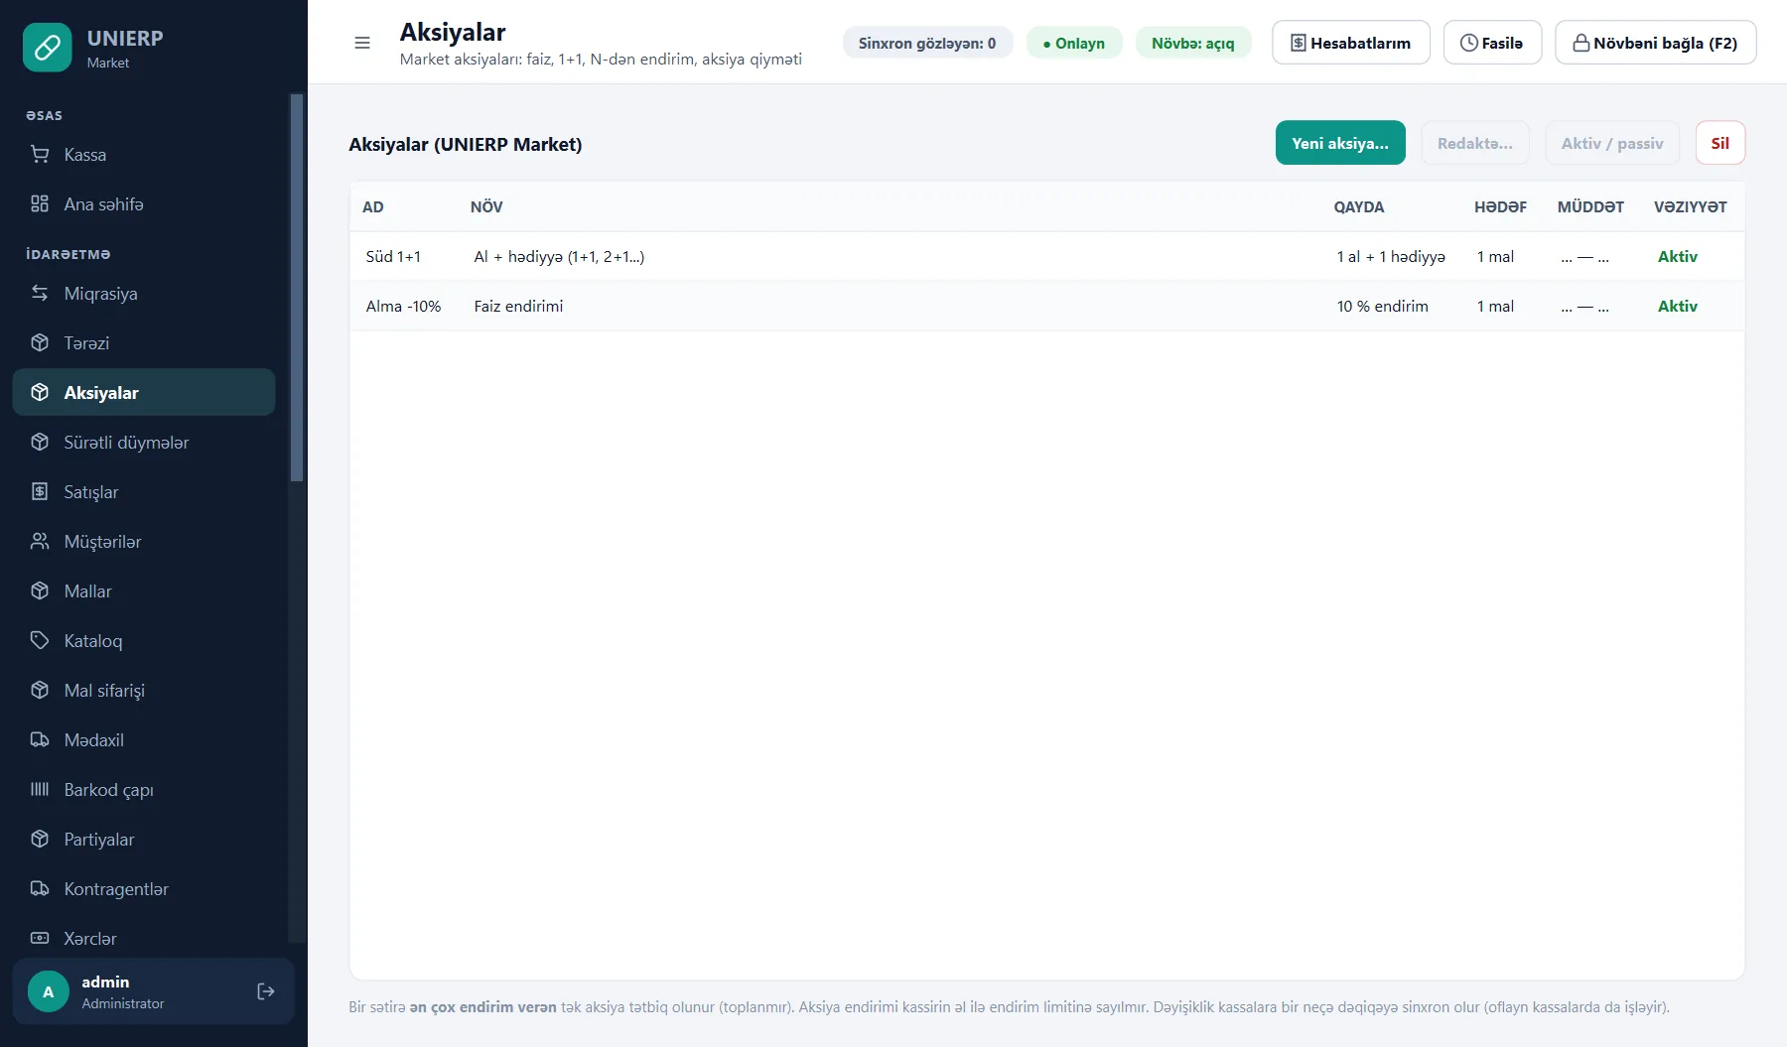
Task: Click the sidebar vertical scrollbar
Action: pyautogui.click(x=296, y=288)
